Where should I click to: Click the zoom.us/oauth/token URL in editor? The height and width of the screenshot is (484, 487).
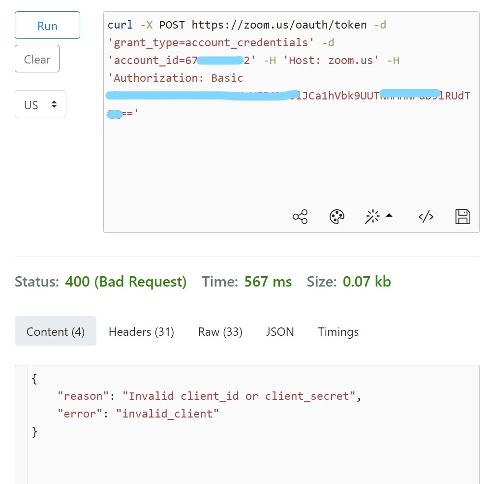(279, 25)
